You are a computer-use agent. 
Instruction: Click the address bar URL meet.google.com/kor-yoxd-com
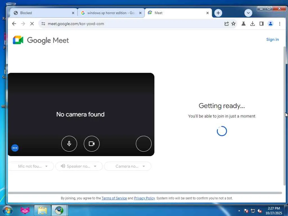(76, 24)
